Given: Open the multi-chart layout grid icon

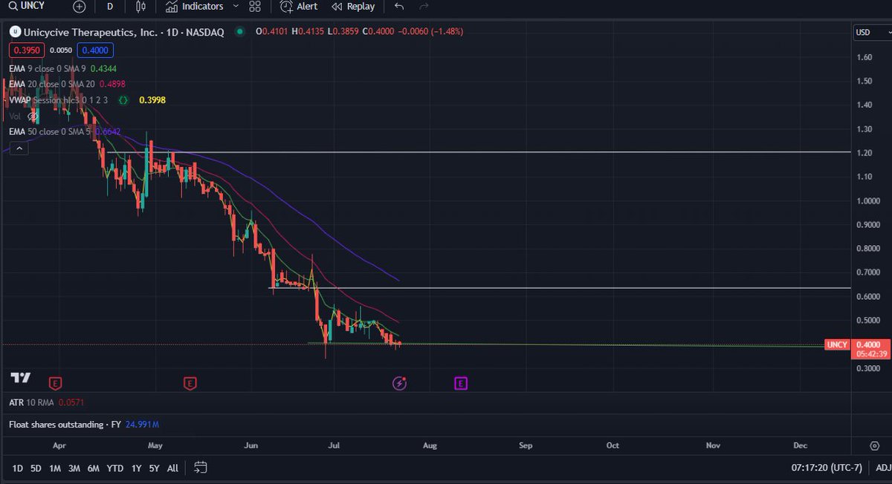Looking at the screenshot, I should pyautogui.click(x=255, y=7).
